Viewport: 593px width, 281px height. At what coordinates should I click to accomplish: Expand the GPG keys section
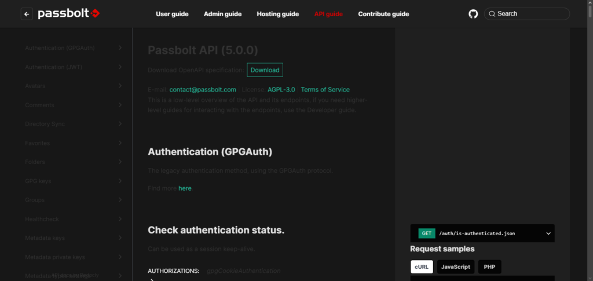[74, 181]
